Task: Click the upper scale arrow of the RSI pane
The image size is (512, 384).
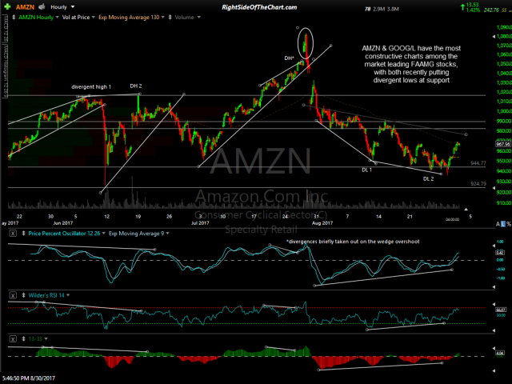Action: click(x=494, y=304)
